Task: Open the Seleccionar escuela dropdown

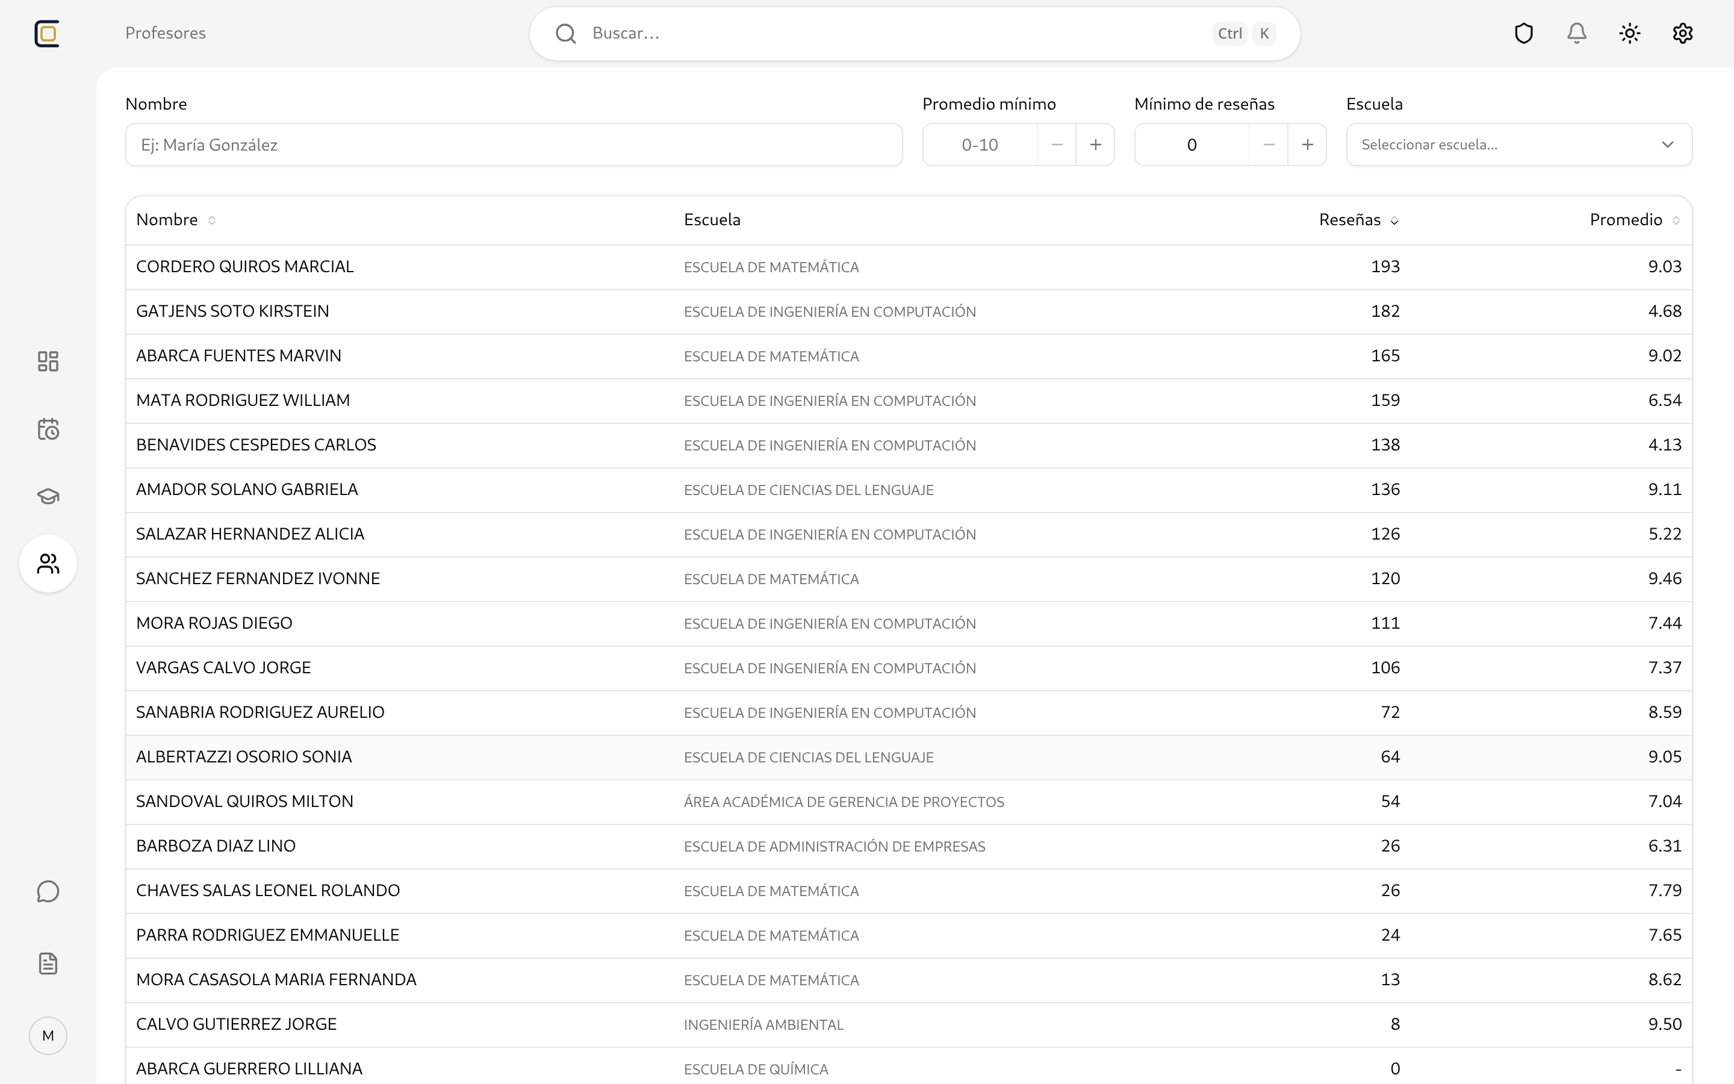Action: click(x=1519, y=145)
